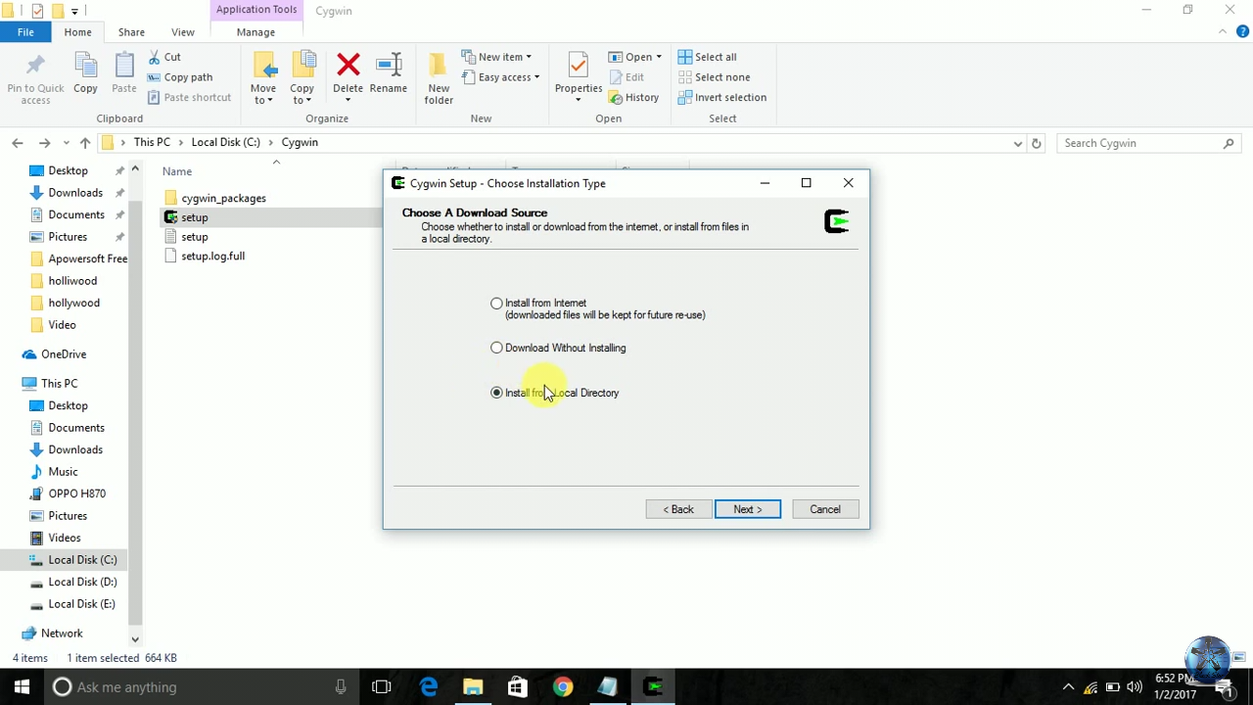1253x705 pixels.
Task: Click Local Disk (C:) in address breadcrumb
Action: (x=225, y=143)
